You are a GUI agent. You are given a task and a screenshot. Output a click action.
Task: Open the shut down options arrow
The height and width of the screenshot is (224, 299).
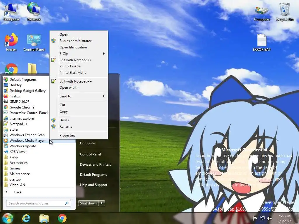102,203
